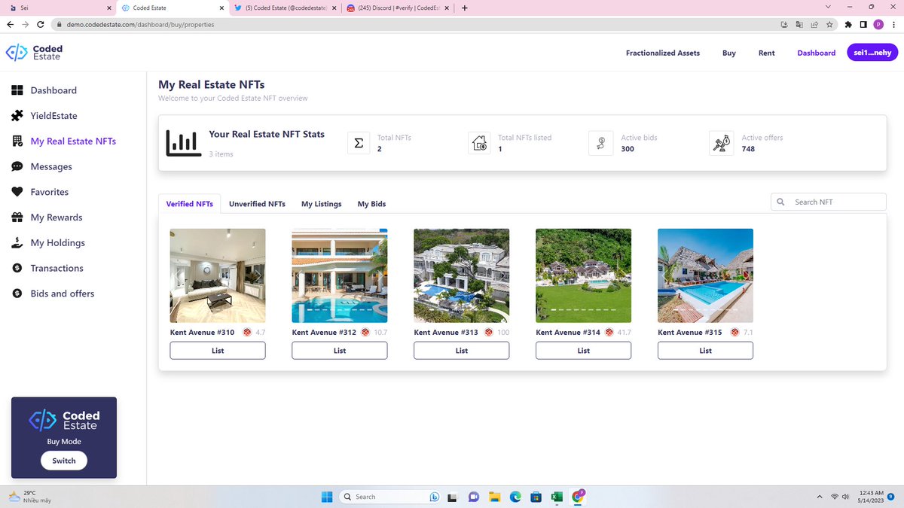Open My Rewards gift icon
This screenshot has width=904, height=508.
pos(17,217)
